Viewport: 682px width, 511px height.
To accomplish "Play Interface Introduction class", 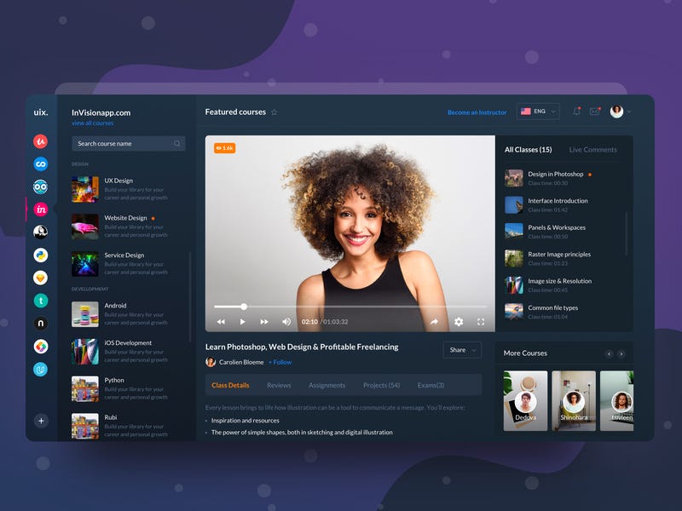I will click(x=546, y=204).
